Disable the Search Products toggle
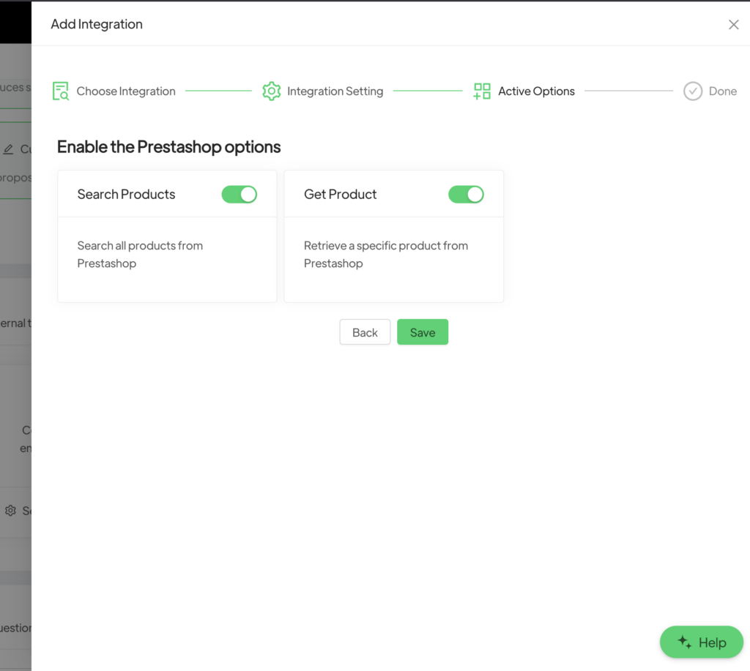 [x=240, y=194]
